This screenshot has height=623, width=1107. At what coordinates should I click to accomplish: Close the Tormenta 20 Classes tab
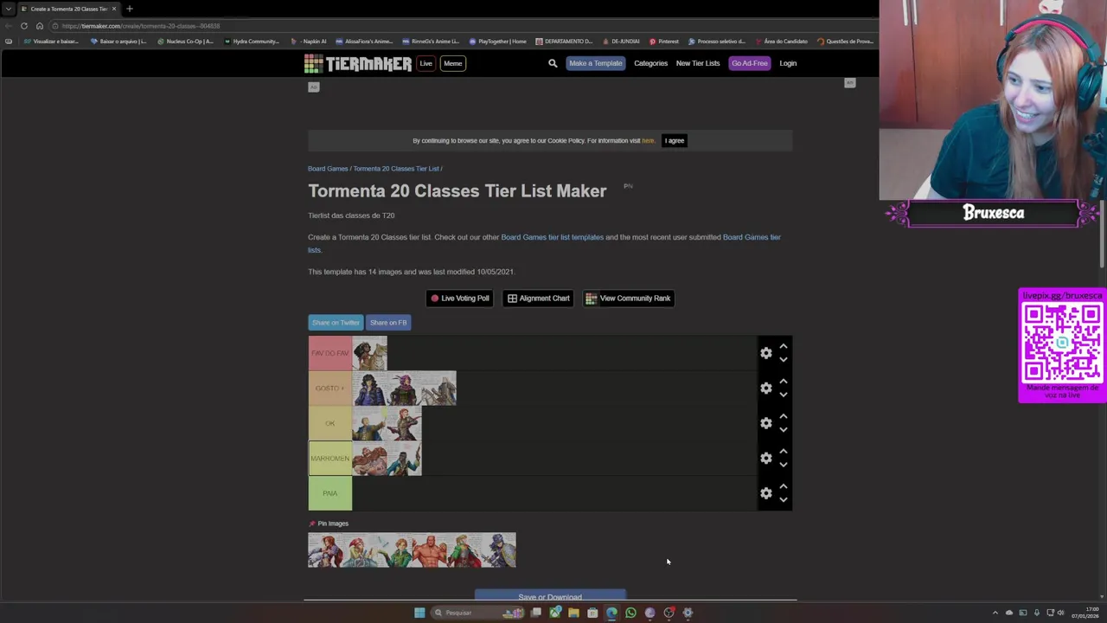113,9
